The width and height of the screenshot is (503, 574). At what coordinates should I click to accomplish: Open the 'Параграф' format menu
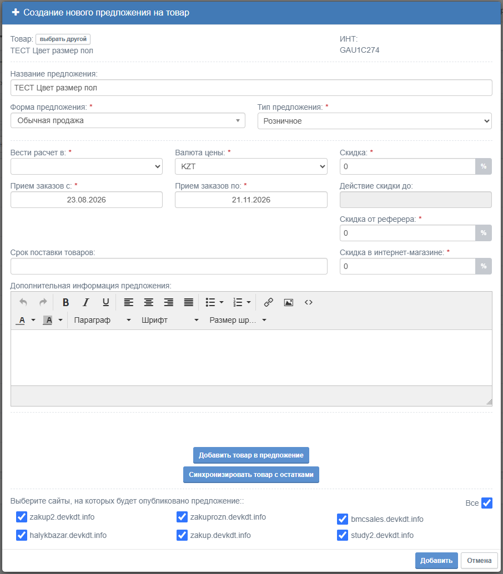pyautogui.click(x=102, y=321)
